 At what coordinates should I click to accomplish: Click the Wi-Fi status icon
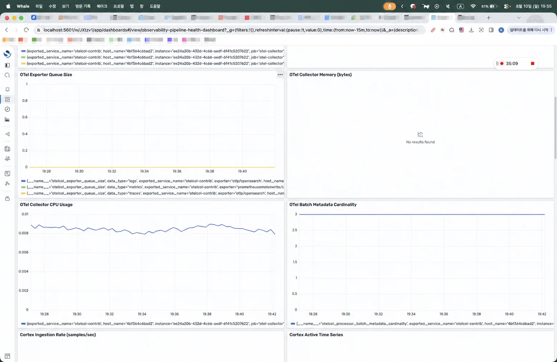tap(473, 6)
